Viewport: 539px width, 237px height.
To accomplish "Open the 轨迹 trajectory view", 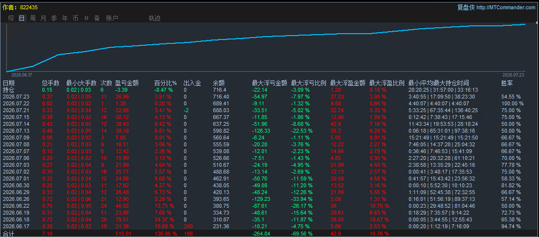I will pyautogui.click(x=155, y=18).
